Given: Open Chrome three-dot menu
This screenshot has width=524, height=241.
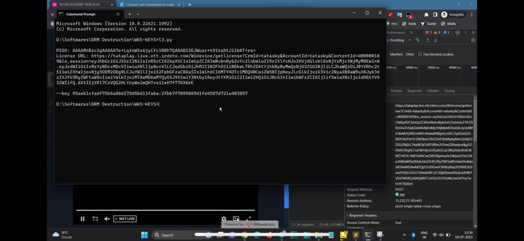Looking at the screenshot, I should pyautogui.click(x=471, y=15).
